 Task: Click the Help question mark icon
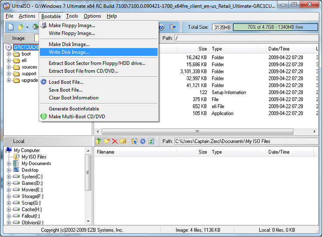(x=161, y=27)
